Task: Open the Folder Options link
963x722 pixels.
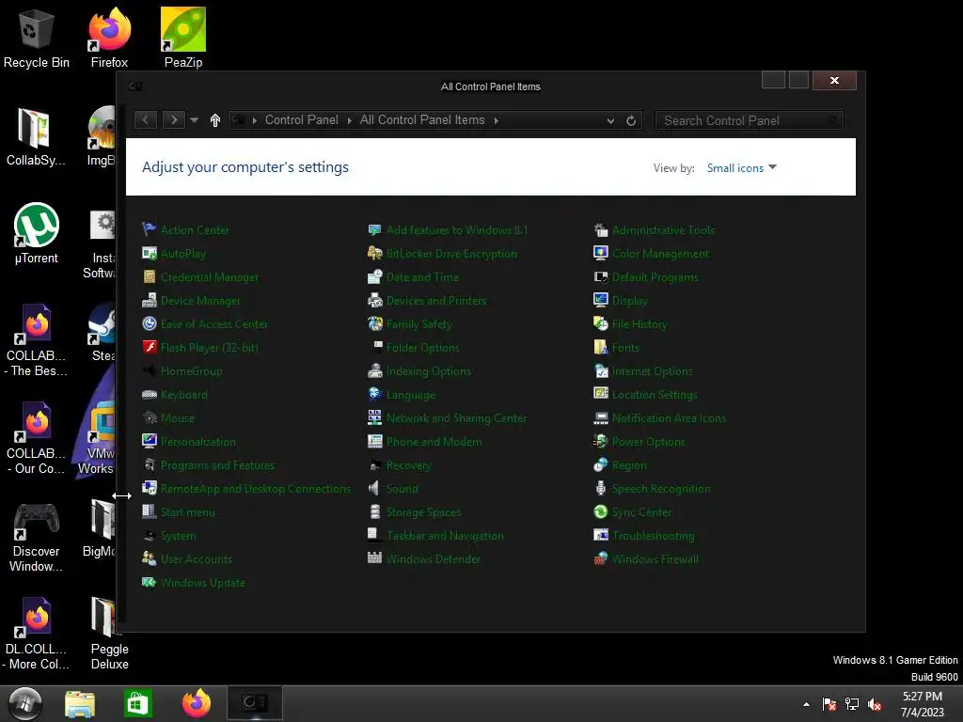Action: pyautogui.click(x=422, y=348)
